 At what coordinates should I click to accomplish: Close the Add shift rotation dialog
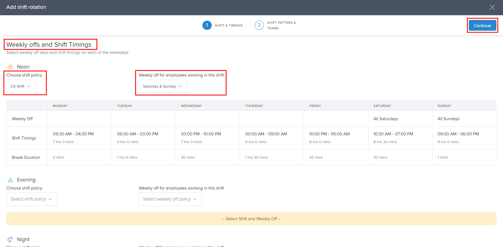tap(492, 7)
